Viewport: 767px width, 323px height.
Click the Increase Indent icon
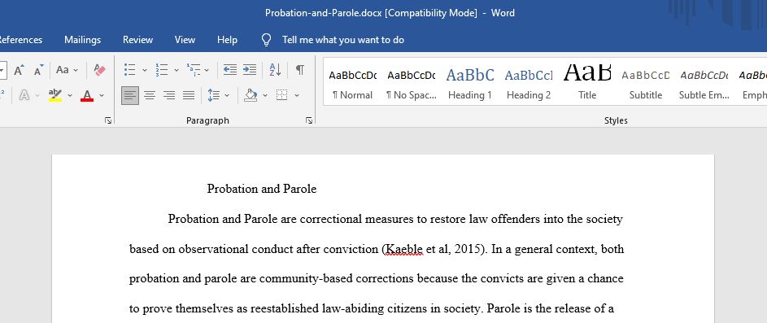250,70
